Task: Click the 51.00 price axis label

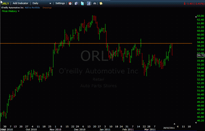Action: click(200, 91)
